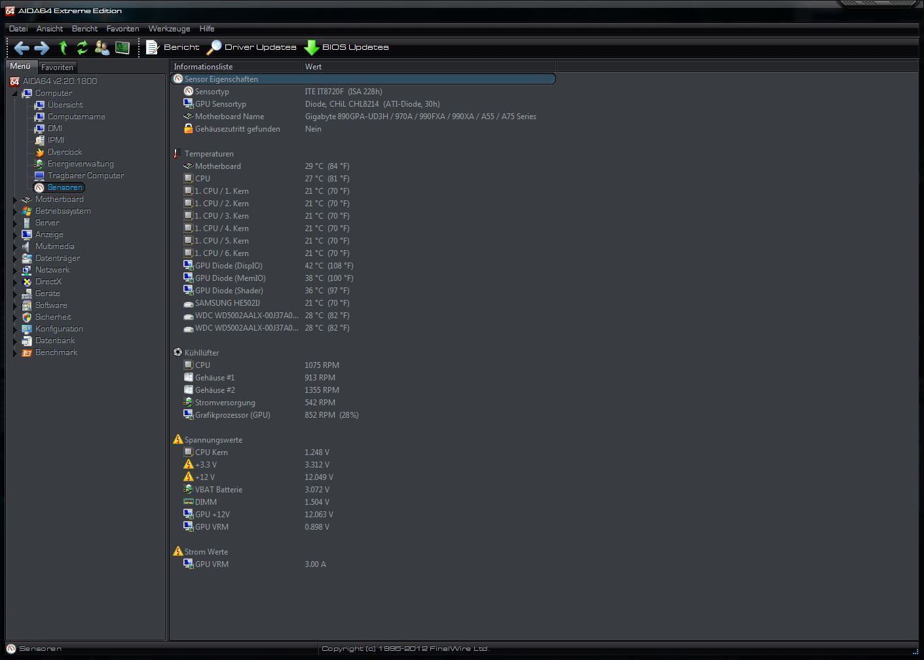
Task: Expand the Server tree node
Action: pyautogui.click(x=15, y=223)
